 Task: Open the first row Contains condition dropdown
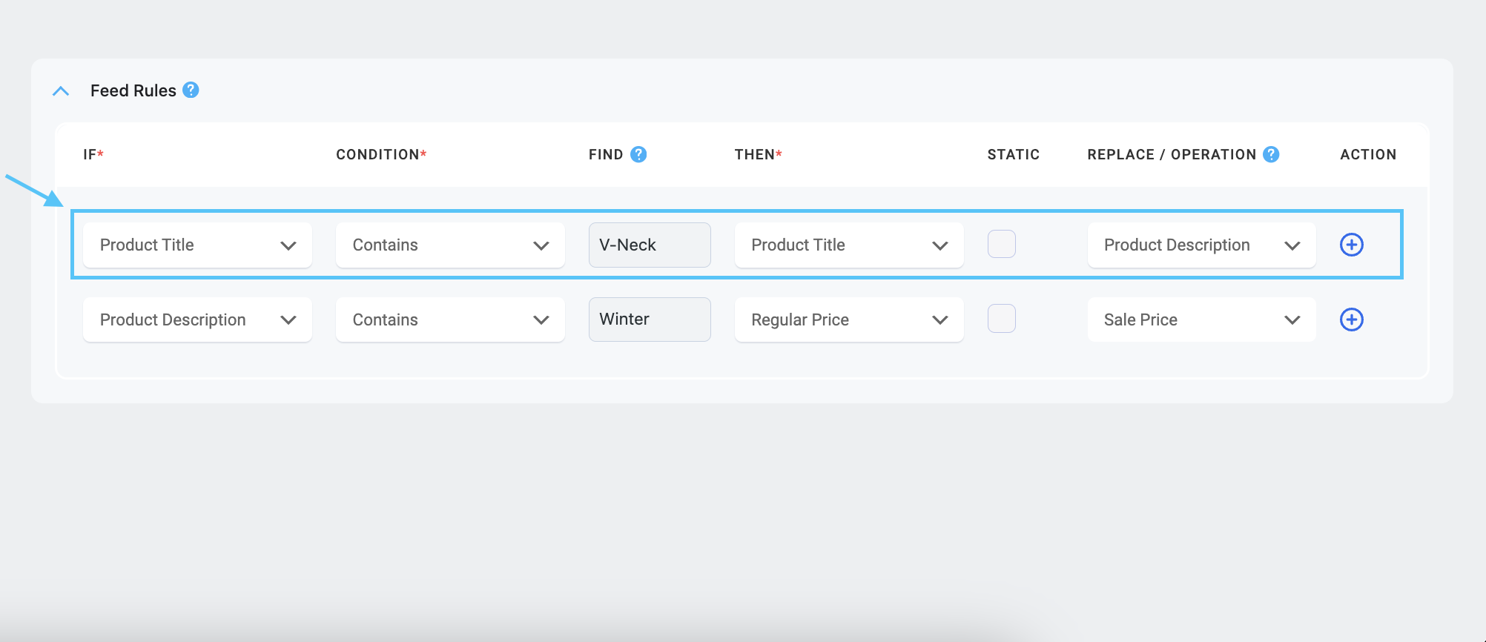click(450, 245)
